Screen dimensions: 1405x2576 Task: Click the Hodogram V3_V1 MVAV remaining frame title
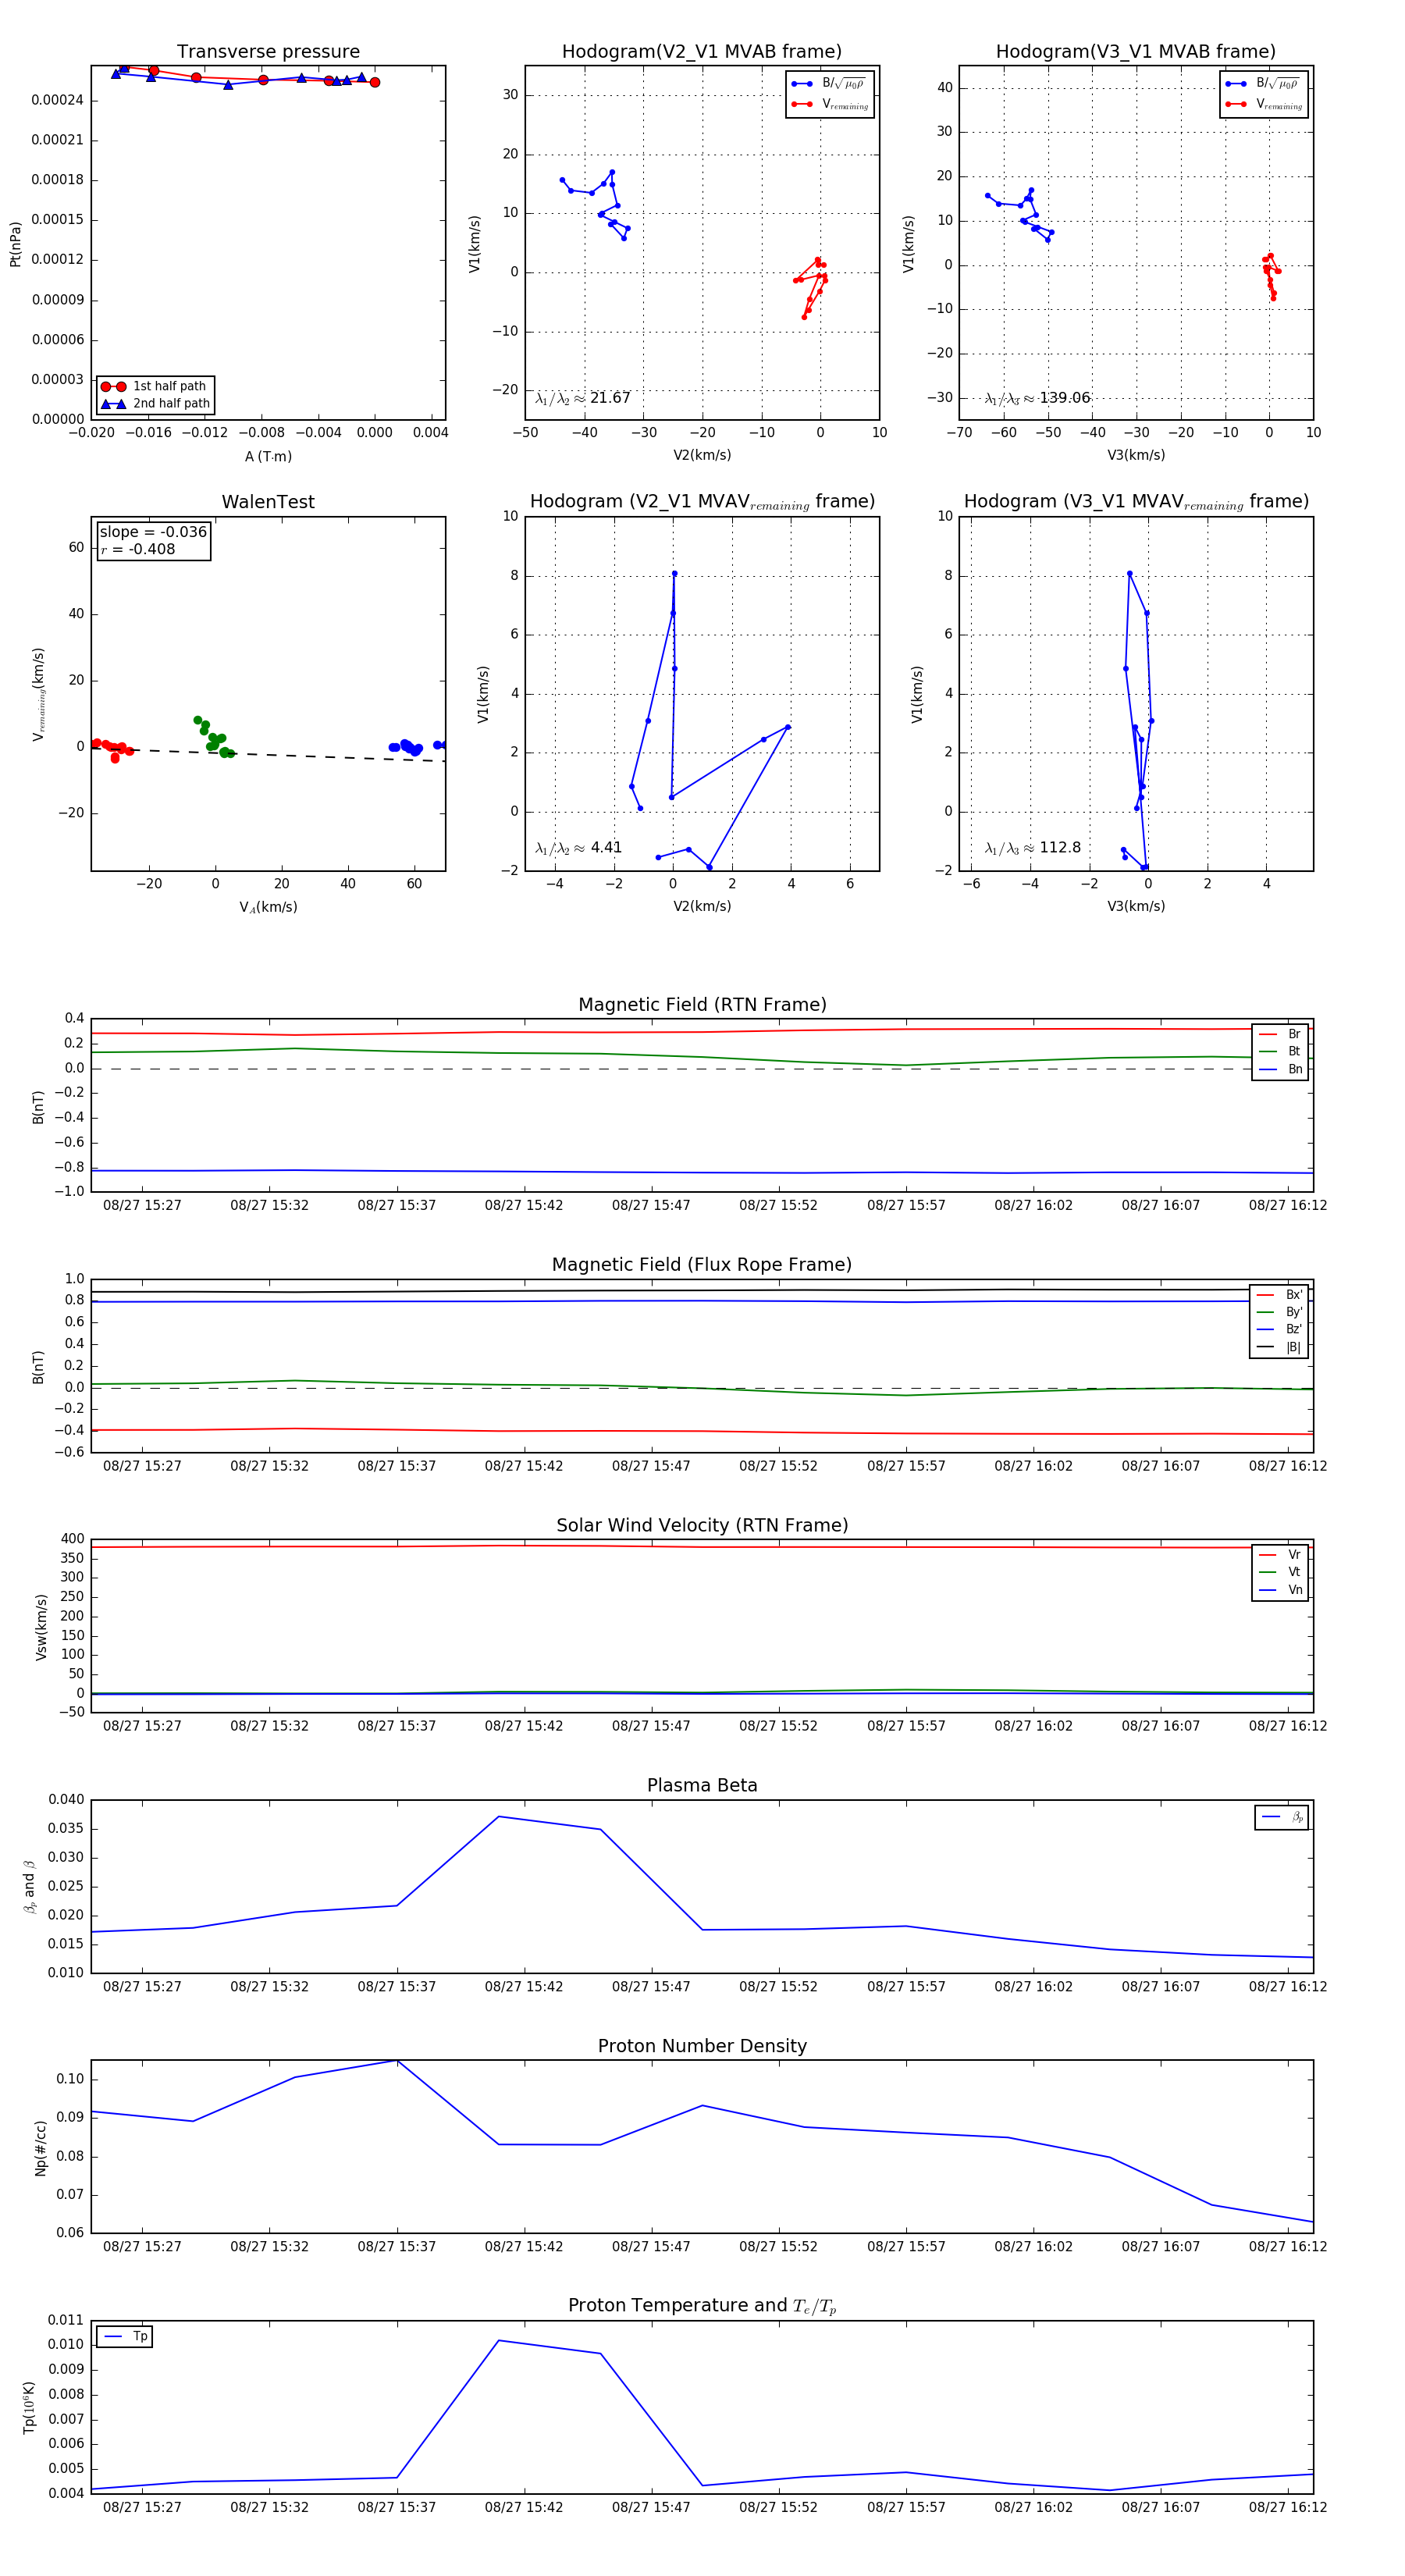tap(1136, 502)
